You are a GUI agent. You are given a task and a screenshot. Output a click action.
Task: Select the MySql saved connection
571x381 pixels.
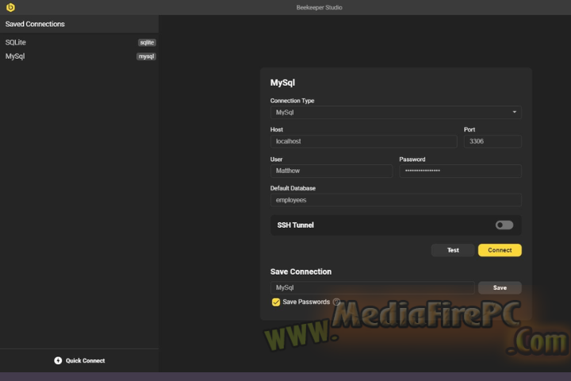pos(79,56)
